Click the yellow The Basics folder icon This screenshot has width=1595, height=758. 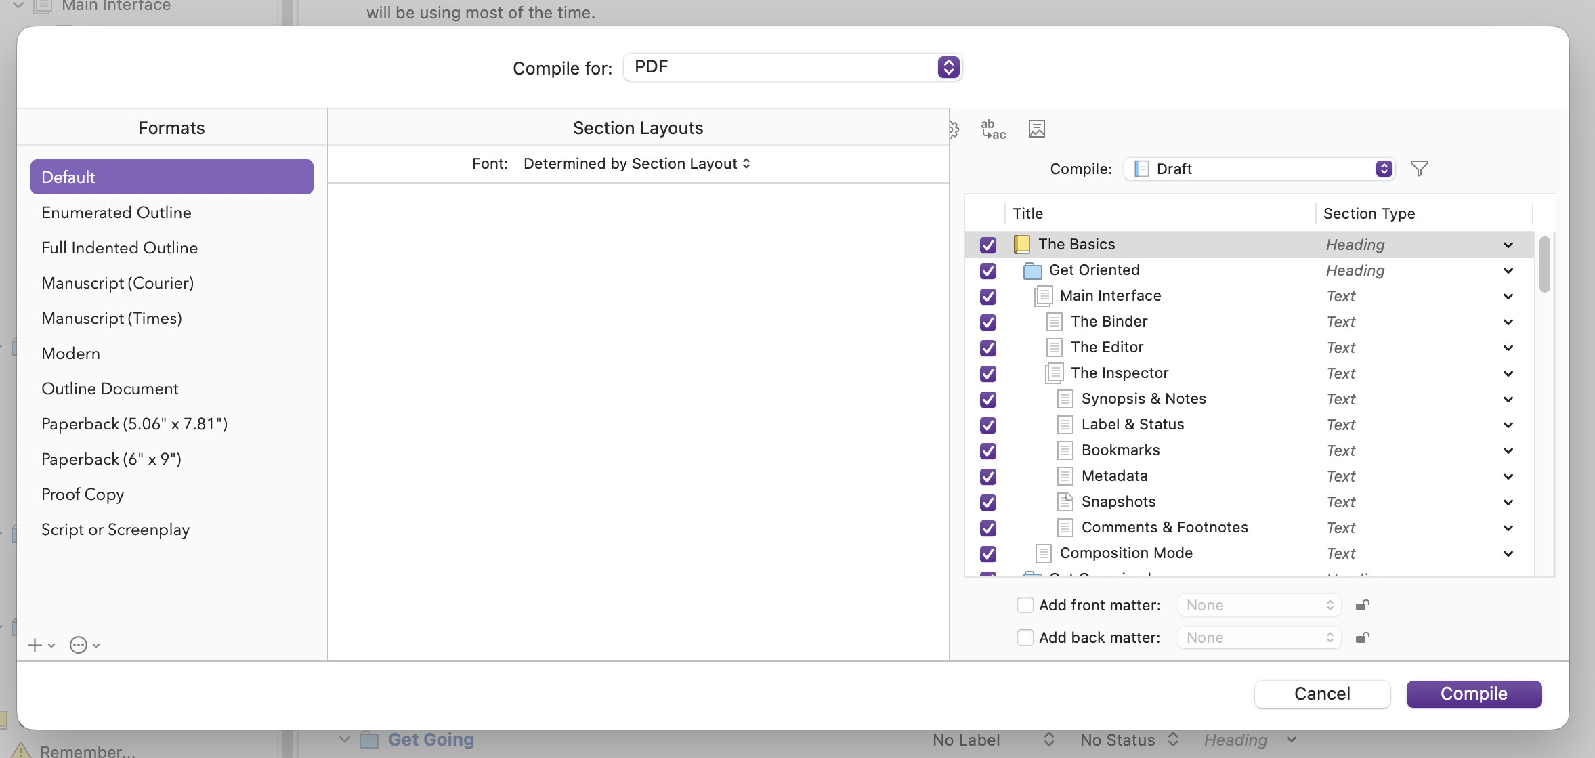[1021, 245]
